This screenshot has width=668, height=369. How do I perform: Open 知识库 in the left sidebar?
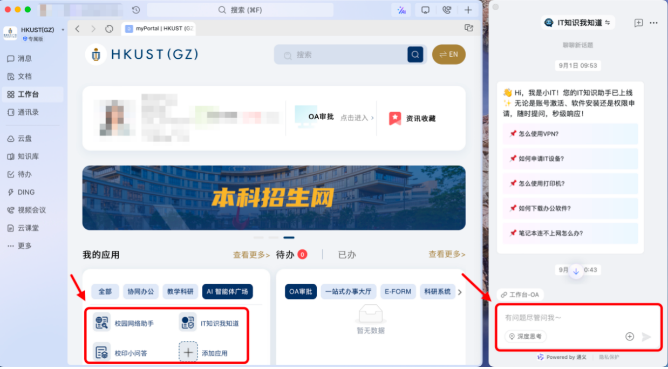pos(32,156)
